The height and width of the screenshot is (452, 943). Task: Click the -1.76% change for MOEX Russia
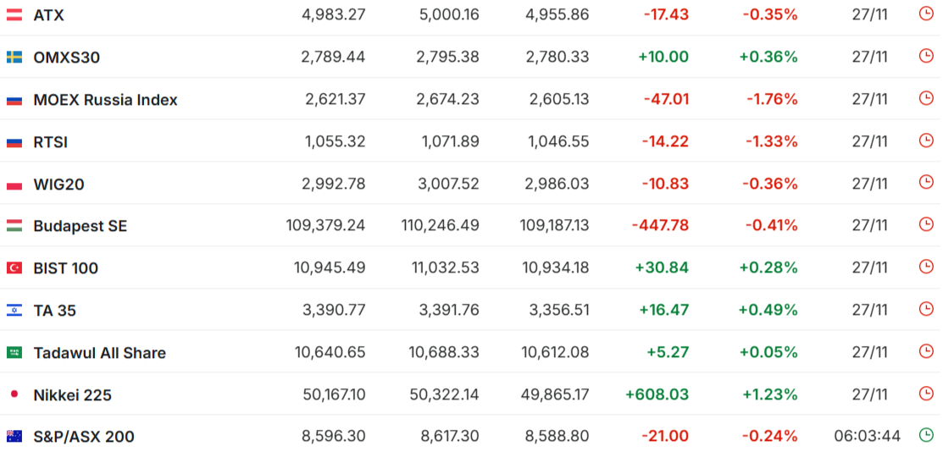click(771, 100)
